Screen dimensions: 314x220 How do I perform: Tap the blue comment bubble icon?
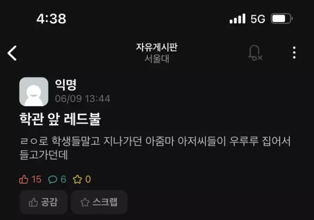pyautogui.click(x=53, y=179)
